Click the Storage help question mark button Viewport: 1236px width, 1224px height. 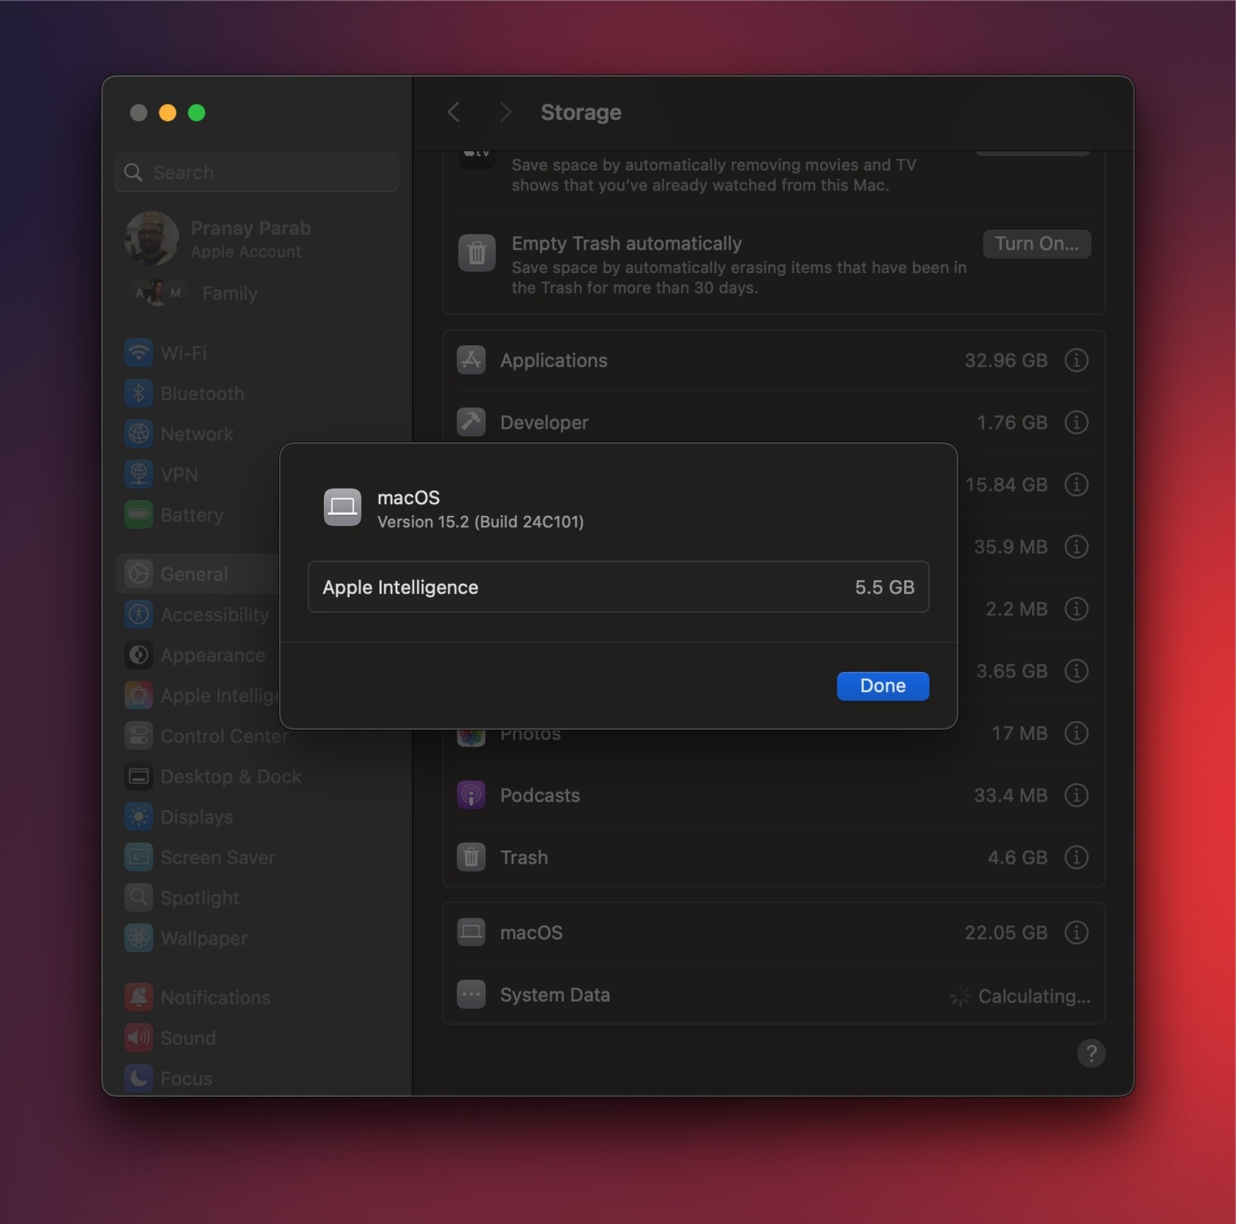pos(1091,1053)
